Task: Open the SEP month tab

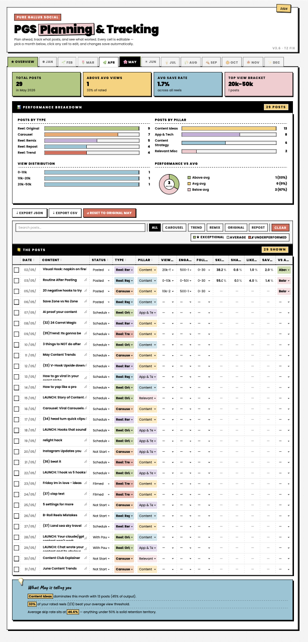Action: click(x=211, y=62)
